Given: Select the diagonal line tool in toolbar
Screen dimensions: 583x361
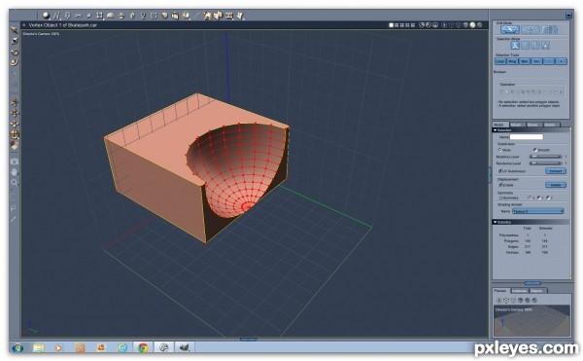Looking at the screenshot, I should pos(196,16).
